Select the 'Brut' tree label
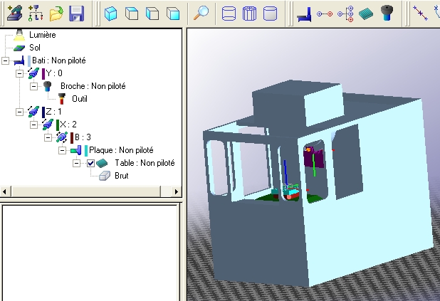 [x=122, y=176]
